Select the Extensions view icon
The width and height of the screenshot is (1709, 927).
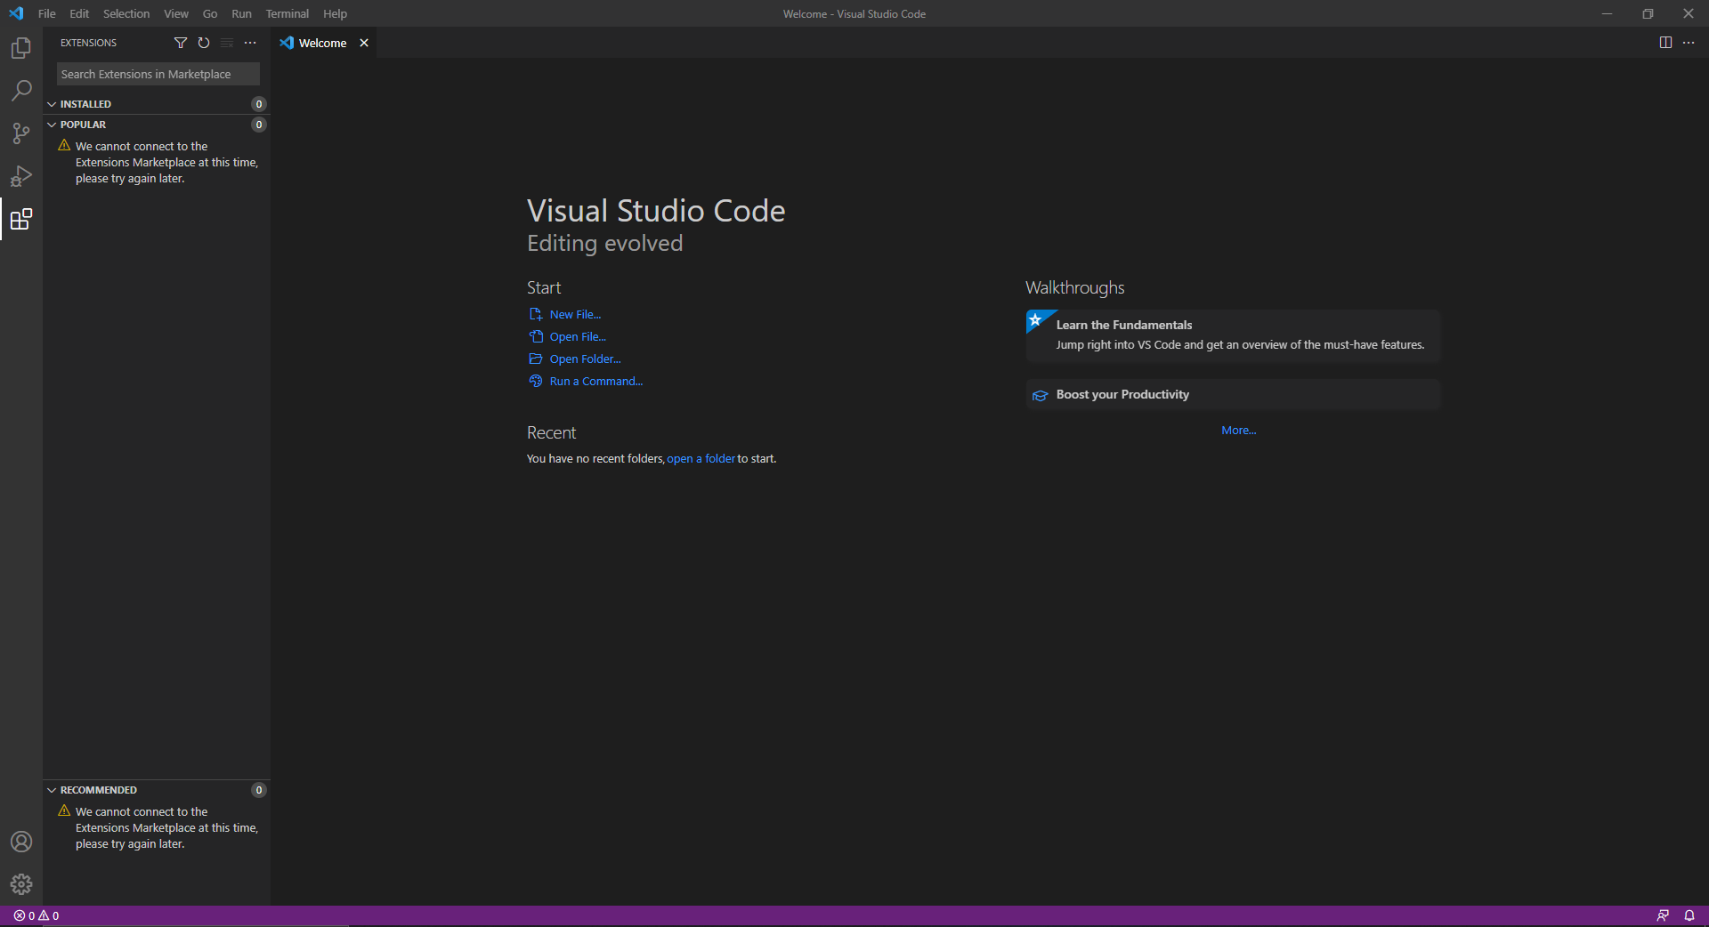point(21,219)
